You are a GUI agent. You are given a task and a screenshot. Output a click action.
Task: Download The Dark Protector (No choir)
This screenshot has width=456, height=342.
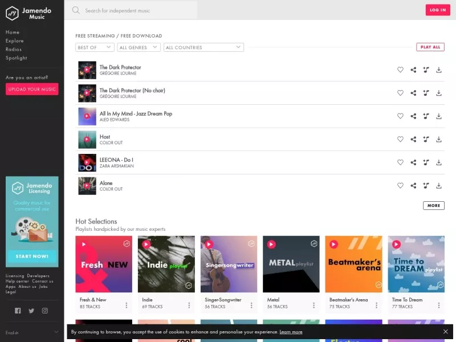pyautogui.click(x=439, y=93)
